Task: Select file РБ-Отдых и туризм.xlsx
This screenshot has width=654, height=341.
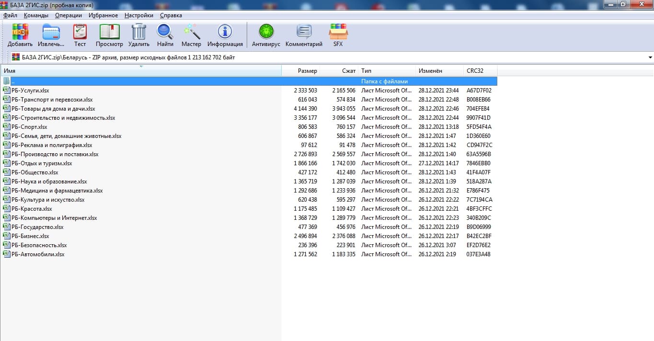Action: click(42, 163)
